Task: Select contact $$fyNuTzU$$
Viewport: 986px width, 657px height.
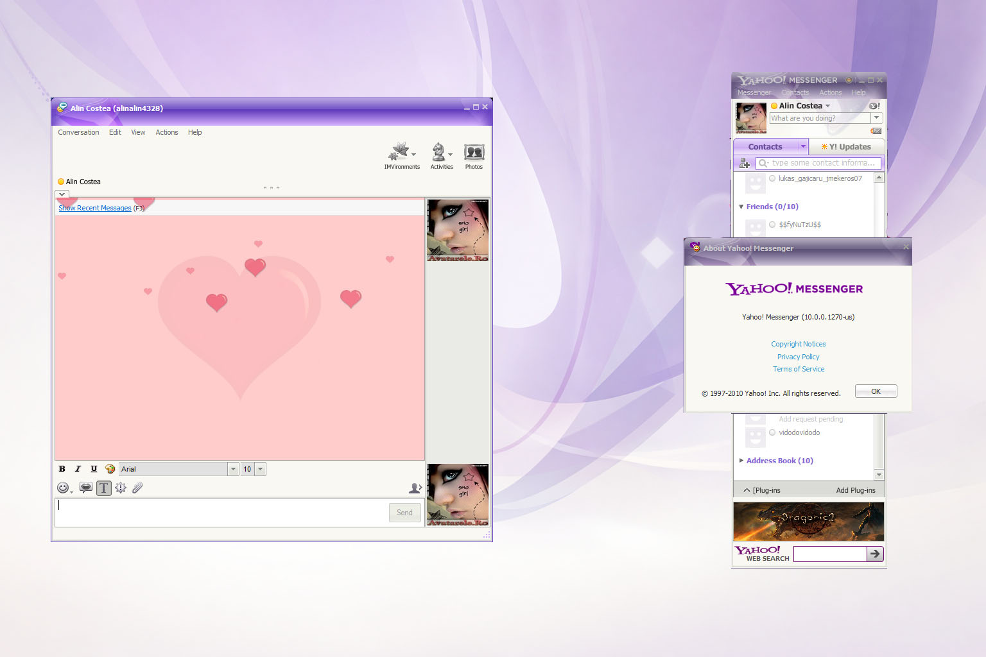Action: pos(799,225)
